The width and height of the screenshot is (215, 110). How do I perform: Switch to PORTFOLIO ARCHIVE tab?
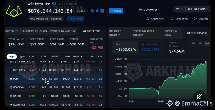point(63,31)
